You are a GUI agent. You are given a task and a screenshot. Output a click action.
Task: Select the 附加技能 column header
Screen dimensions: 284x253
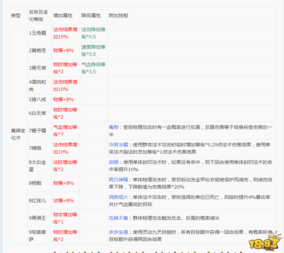click(118, 16)
